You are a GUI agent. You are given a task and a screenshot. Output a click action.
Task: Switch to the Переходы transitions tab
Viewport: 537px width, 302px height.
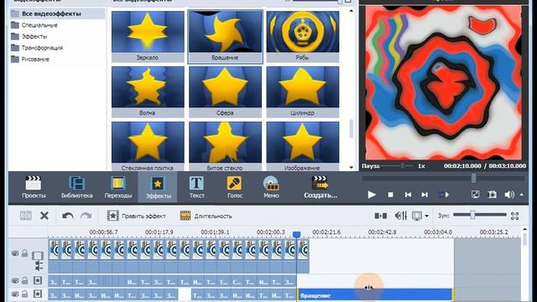118,187
